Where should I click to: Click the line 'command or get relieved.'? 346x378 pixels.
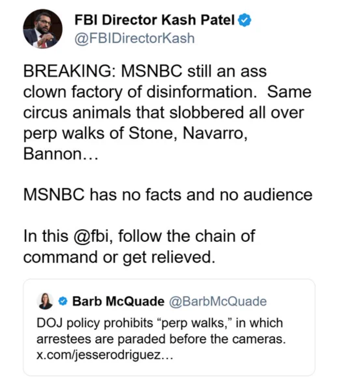tap(119, 257)
